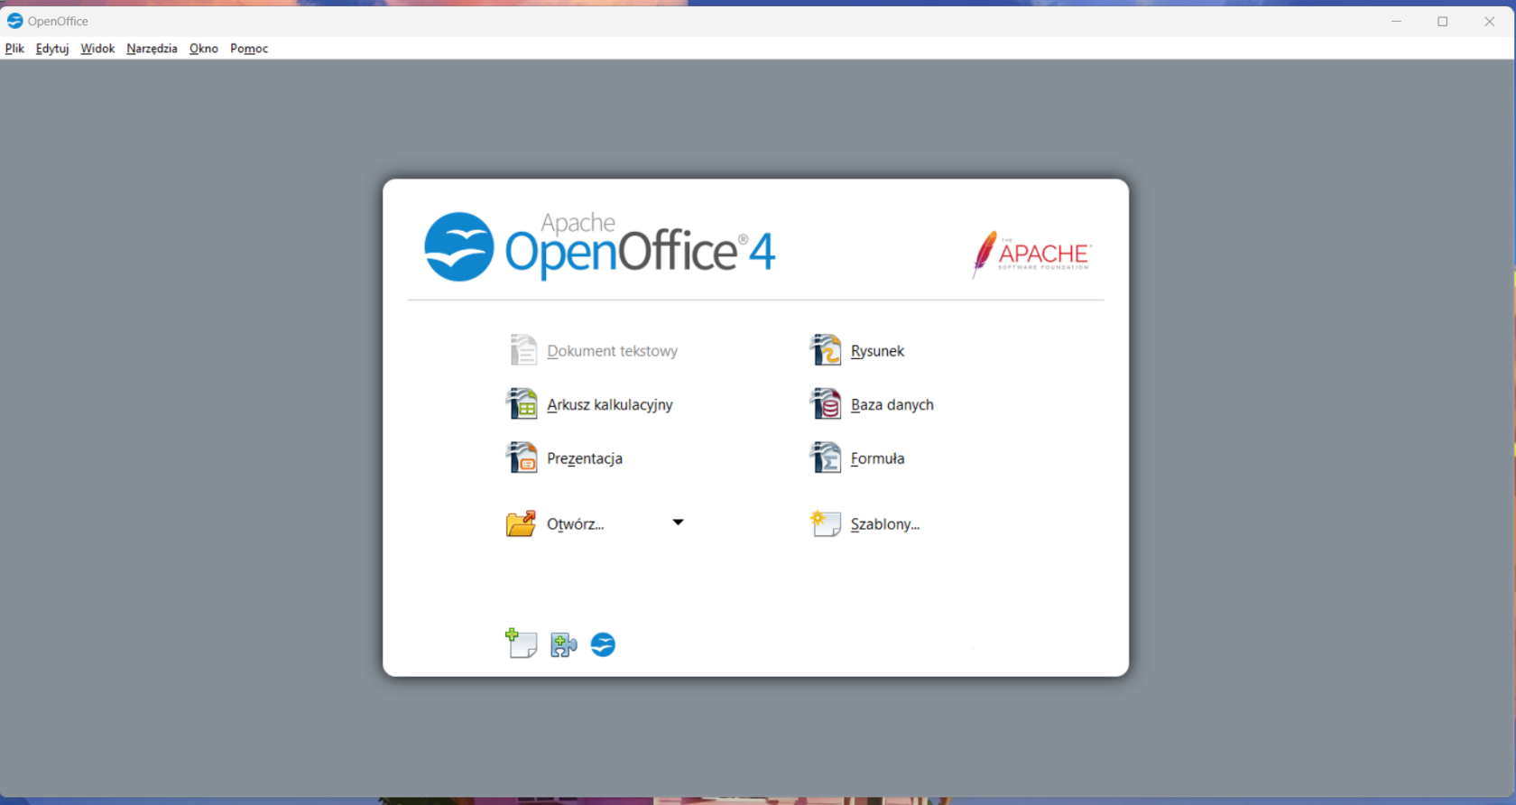Create a new Rysunek
1516x805 pixels.
pyautogui.click(x=877, y=351)
